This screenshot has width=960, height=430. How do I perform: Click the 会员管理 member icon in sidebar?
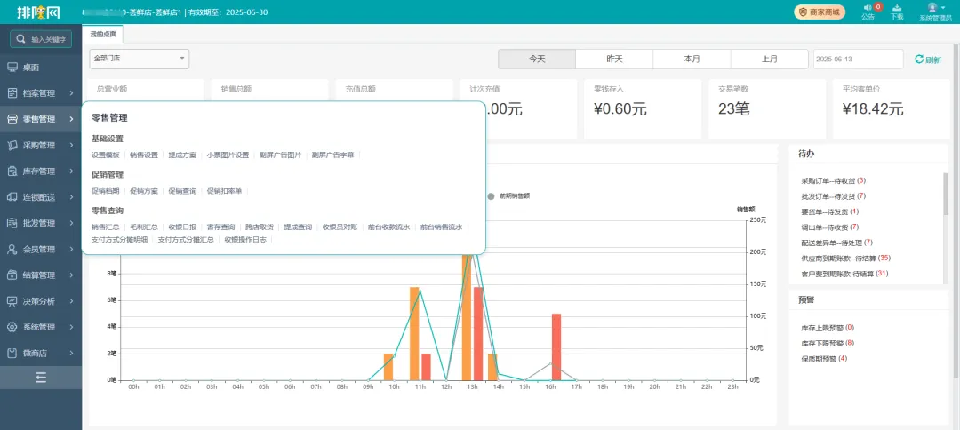click(x=12, y=249)
